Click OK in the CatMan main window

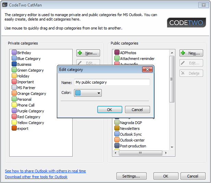[x=166, y=176]
